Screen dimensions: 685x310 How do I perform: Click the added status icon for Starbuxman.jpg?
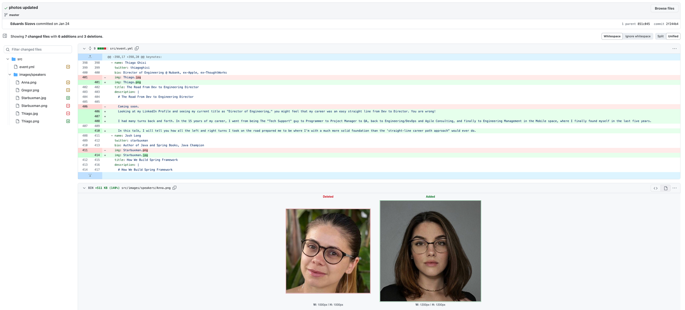pos(68,98)
